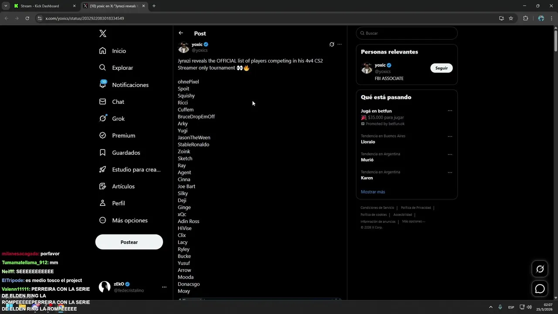Image resolution: width=558 pixels, height=314 pixels.
Task: Open the Premium page
Action: (117, 136)
